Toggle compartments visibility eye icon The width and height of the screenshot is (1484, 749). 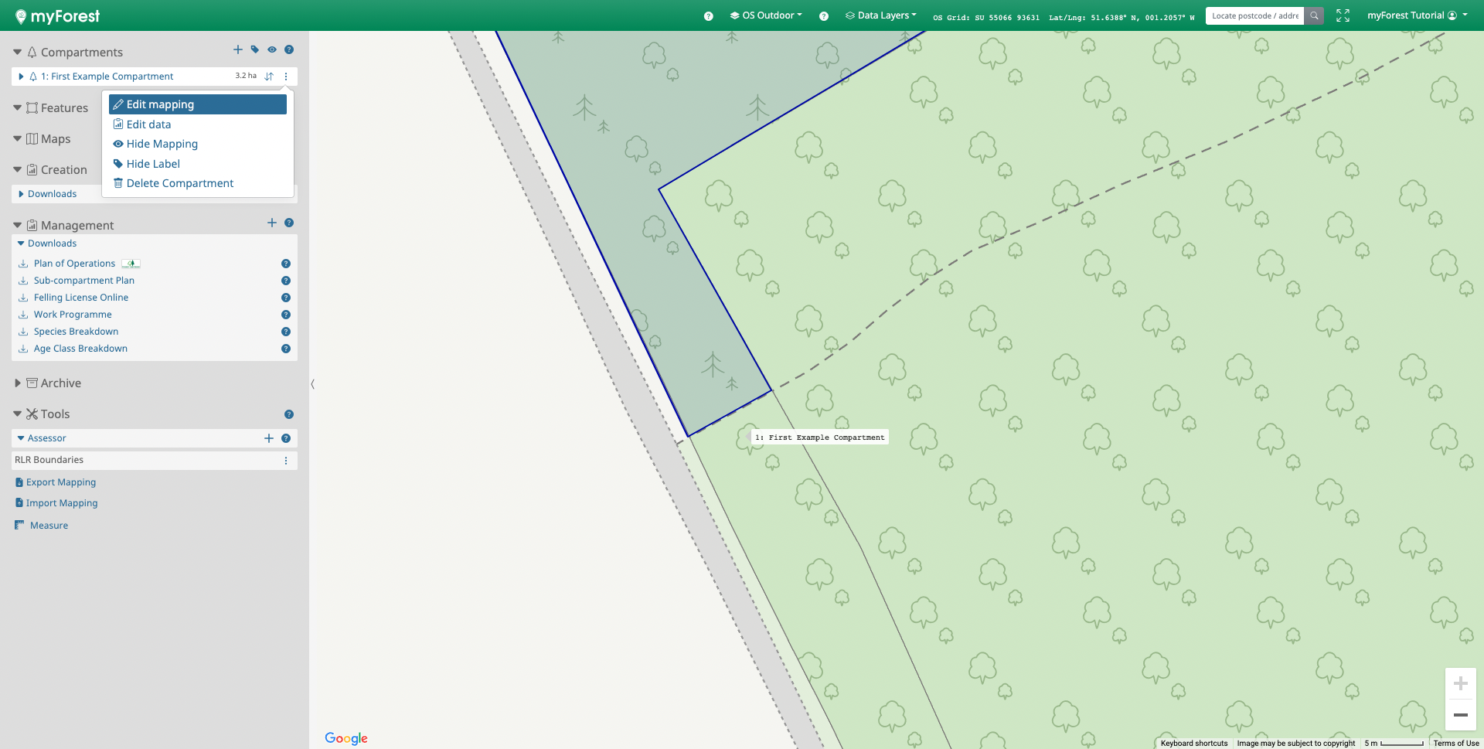click(272, 49)
